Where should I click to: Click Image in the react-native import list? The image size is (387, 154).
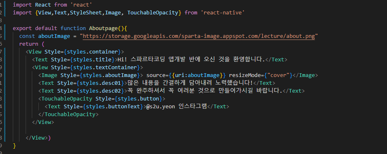(113, 12)
